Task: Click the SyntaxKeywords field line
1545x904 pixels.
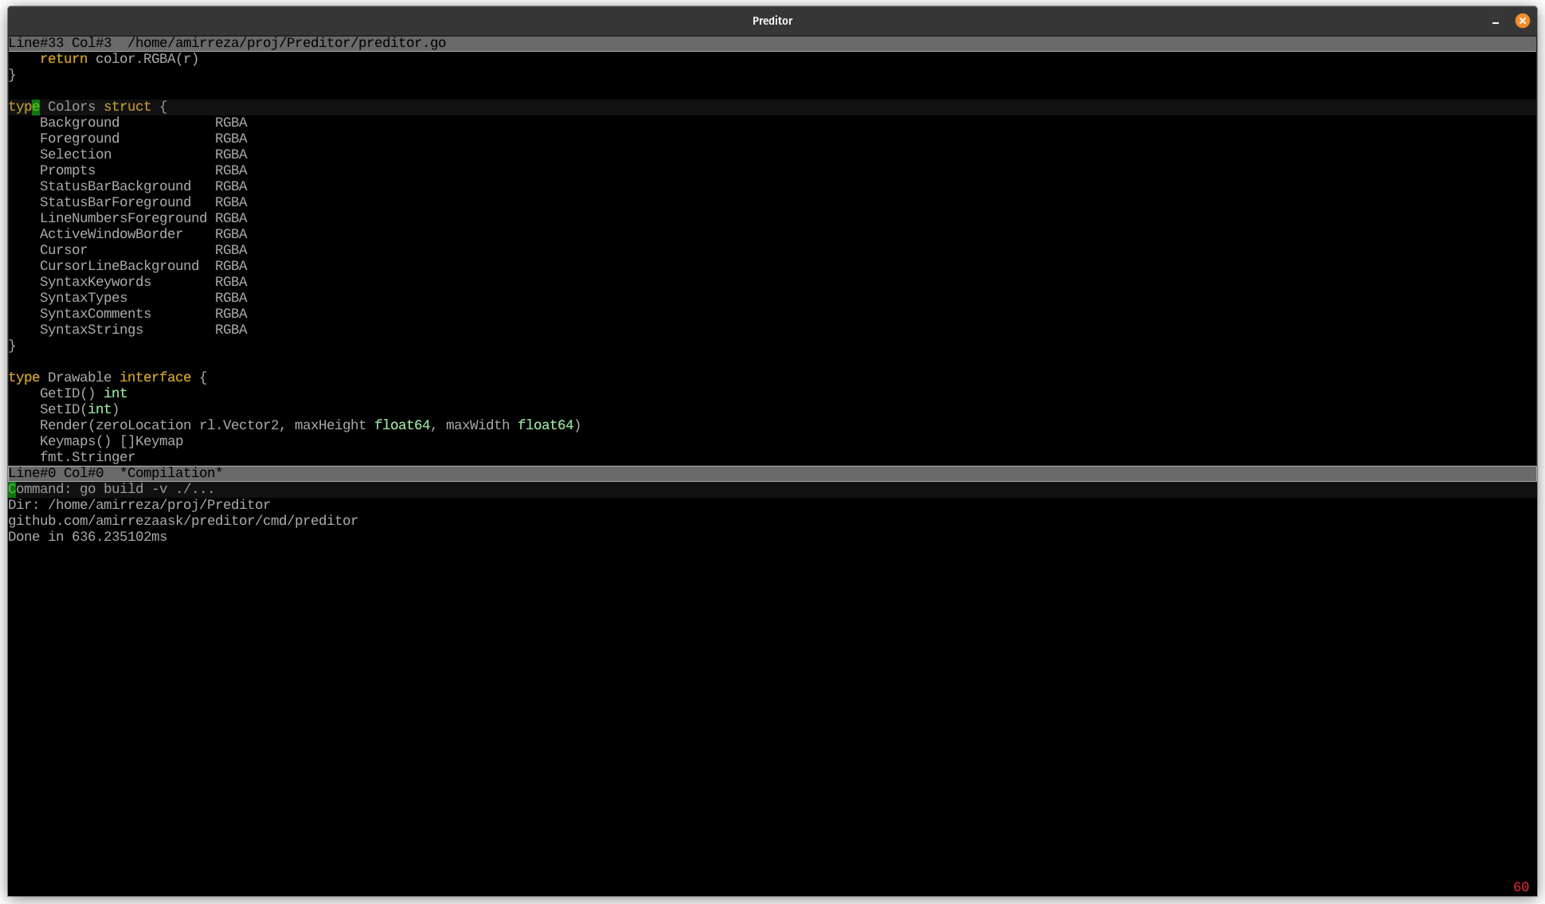Action: pos(95,282)
